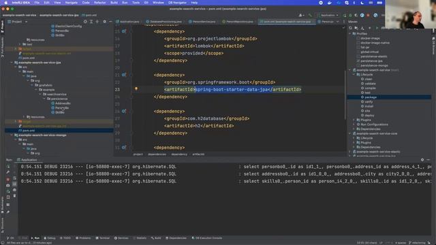Click Project panel collapse all icon
The height and width of the screenshot is (245, 436).
pos(97,21)
